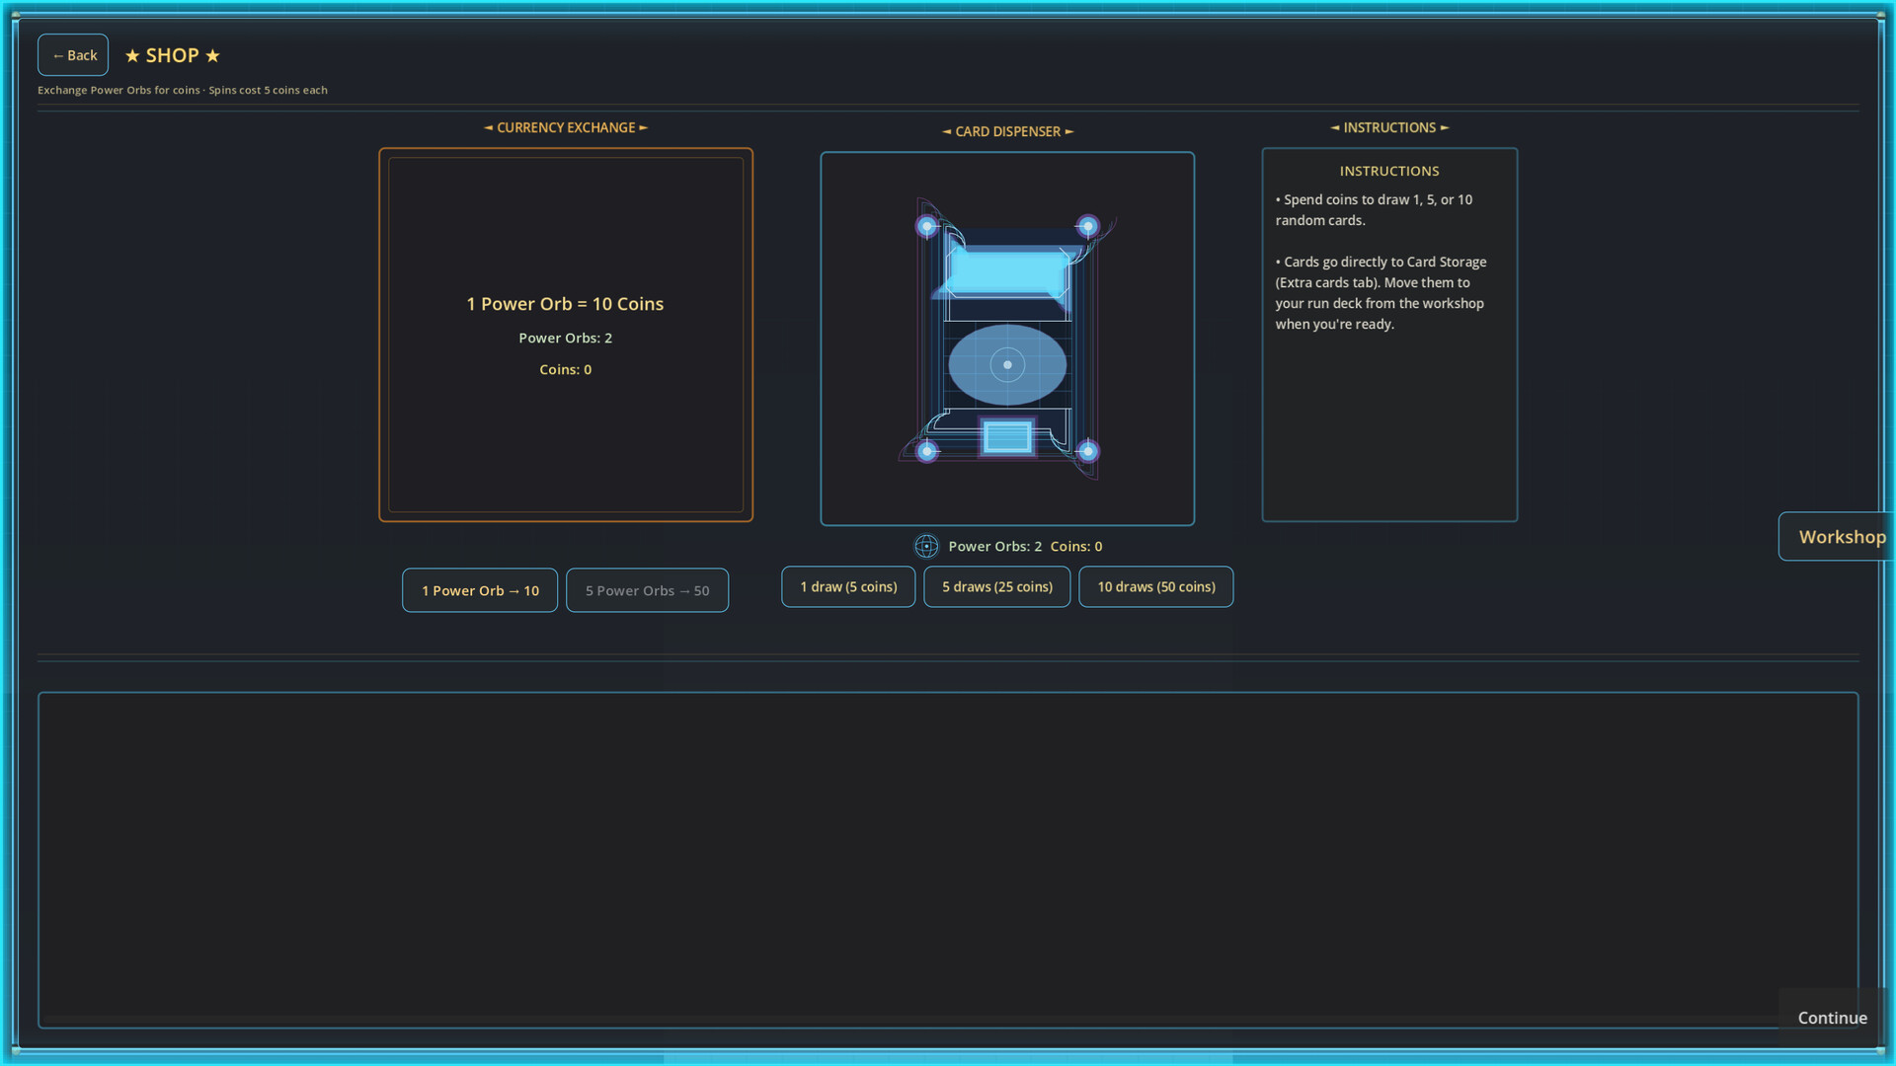This screenshot has height=1066, width=1896.
Task: Click the bottom-right glowing orb on the card
Action: [x=1087, y=452]
